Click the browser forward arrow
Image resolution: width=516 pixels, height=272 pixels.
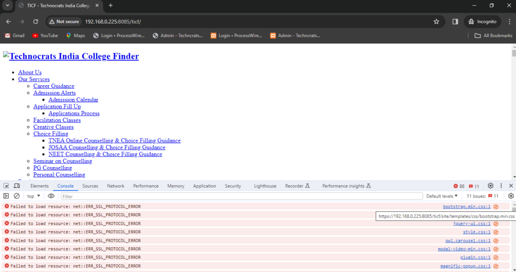[x=22, y=22]
